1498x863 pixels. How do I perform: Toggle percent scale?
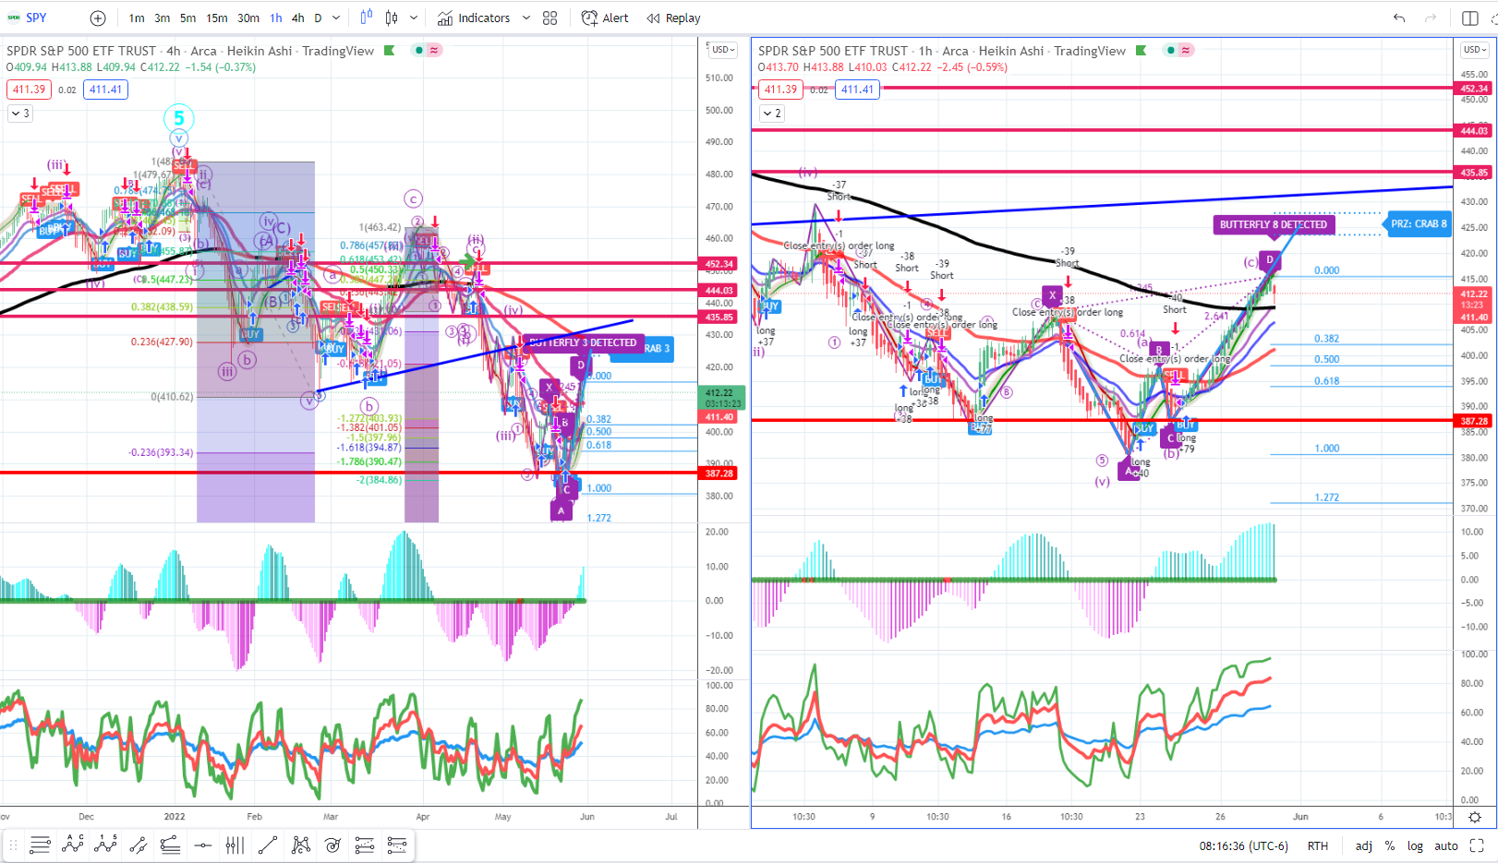(x=1390, y=845)
